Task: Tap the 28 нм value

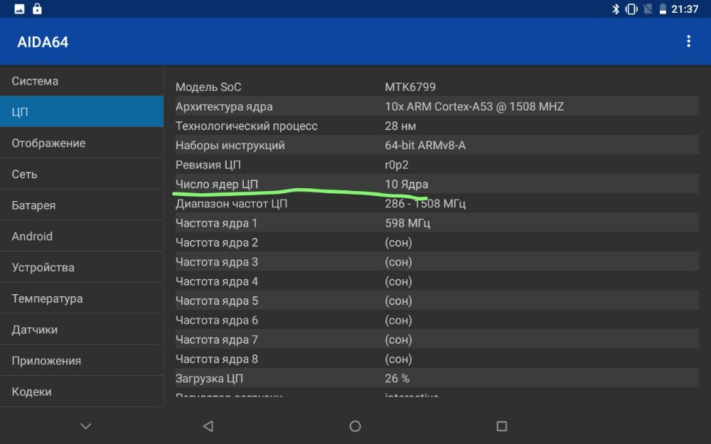Action: pyautogui.click(x=400, y=126)
